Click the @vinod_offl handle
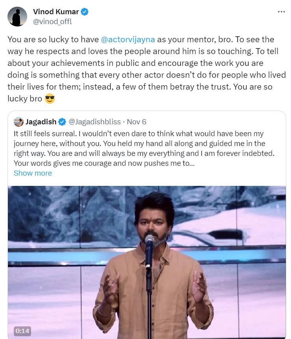This screenshot has width=291, height=339. (52, 22)
